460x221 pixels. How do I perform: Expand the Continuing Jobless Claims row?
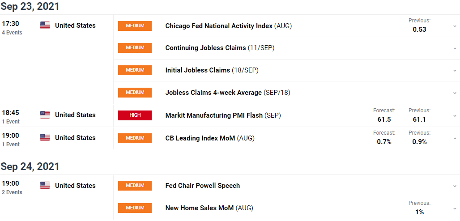tap(455, 48)
